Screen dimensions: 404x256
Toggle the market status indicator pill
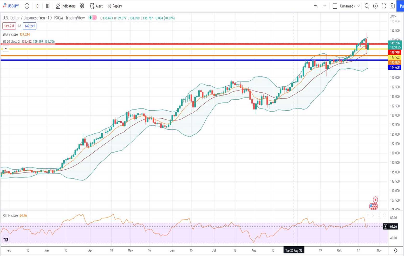coord(93,18)
